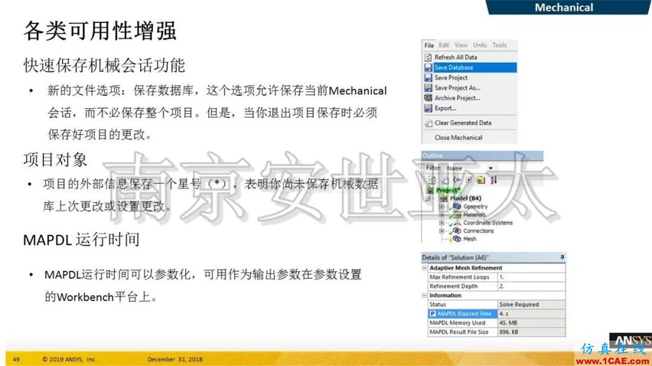Click the Project node icon

(430, 190)
